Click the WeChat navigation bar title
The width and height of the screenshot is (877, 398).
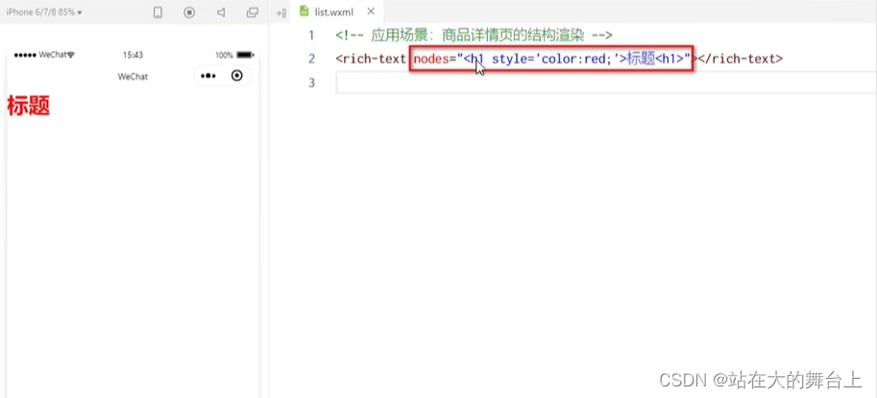pyautogui.click(x=133, y=77)
